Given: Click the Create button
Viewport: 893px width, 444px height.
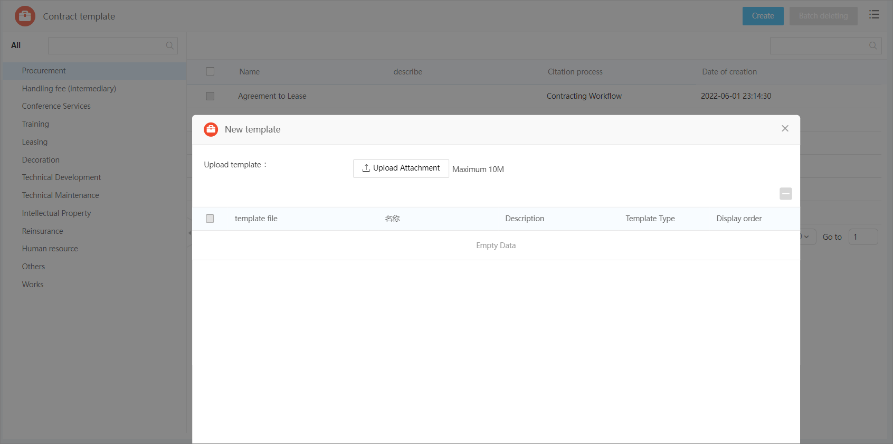Looking at the screenshot, I should (763, 16).
